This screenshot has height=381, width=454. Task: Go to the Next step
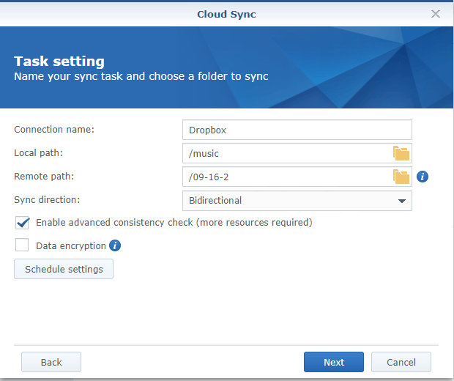[x=334, y=362]
